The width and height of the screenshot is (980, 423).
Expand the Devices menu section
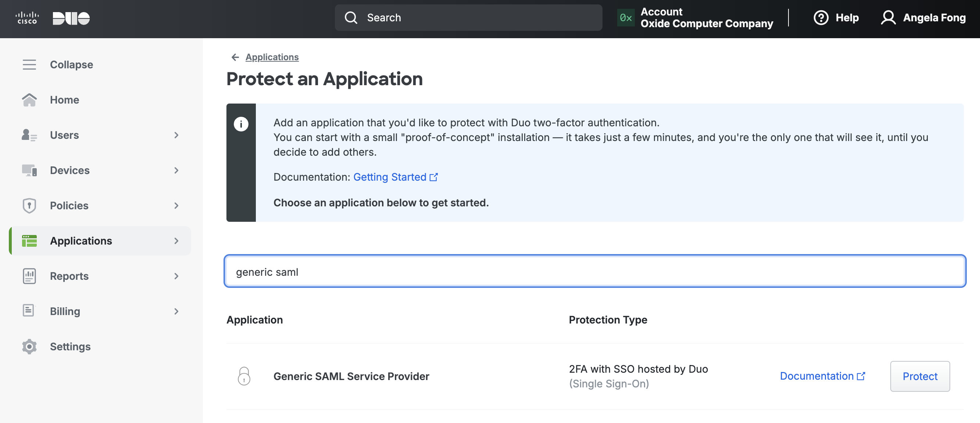[x=176, y=169]
